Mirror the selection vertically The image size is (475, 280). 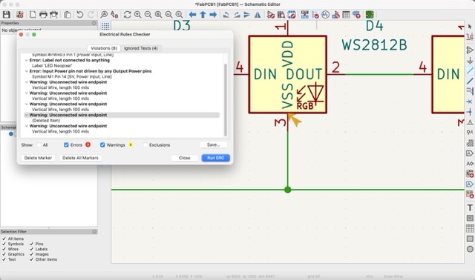(x=247, y=15)
